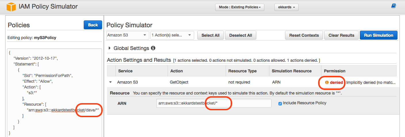Click the Select All button
Image resolution: width=405 pixels, height=137 pixels.
(211, 35)
